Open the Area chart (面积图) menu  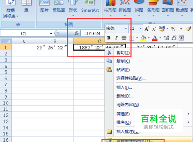(168, 9)
